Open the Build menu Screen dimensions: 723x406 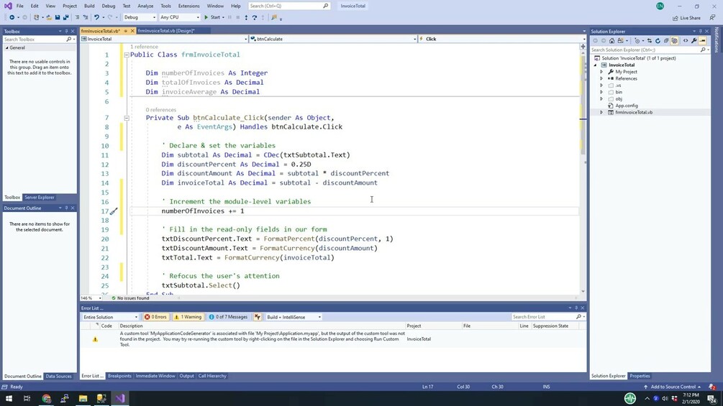(x=89, y=6)
